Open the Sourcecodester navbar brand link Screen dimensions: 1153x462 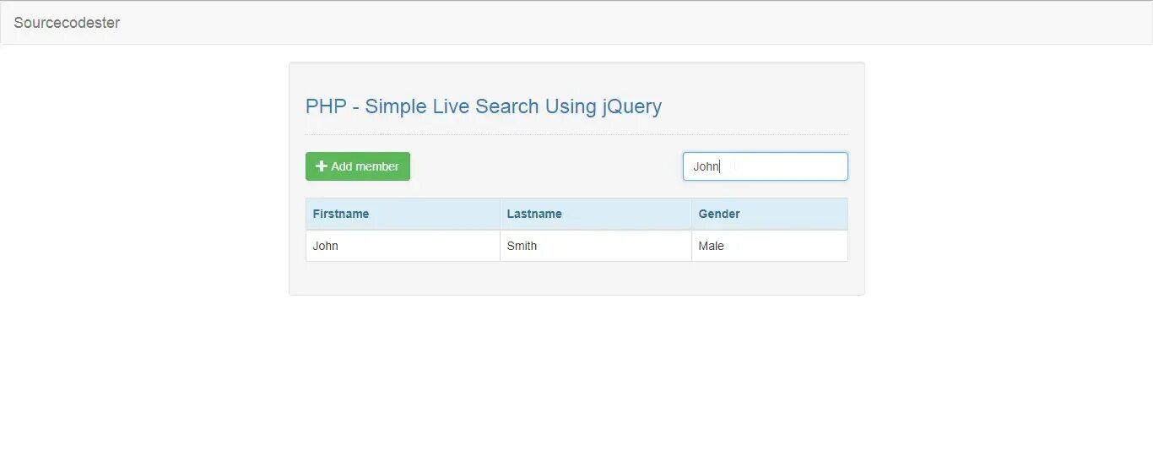tap(67, 23)
